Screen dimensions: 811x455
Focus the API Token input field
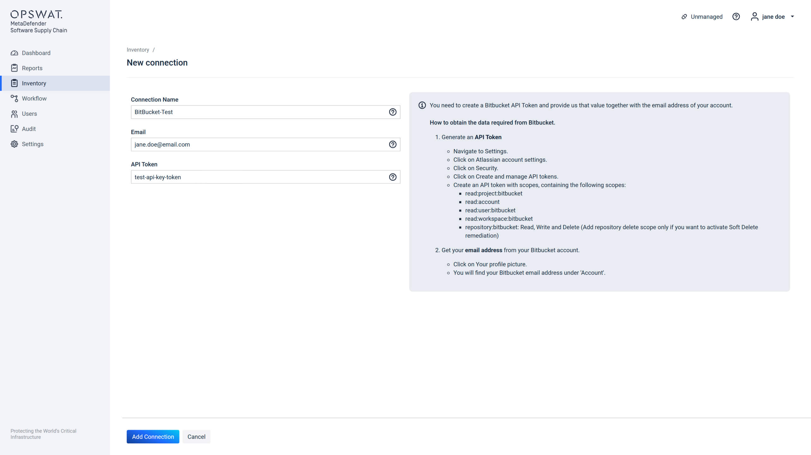point(259,177)
